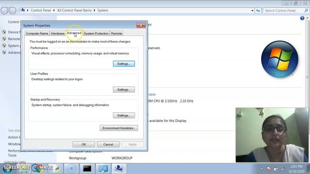Go forward using the forward arrow
The height and width of the screenshot is (174, 310).
click(12, 11)
